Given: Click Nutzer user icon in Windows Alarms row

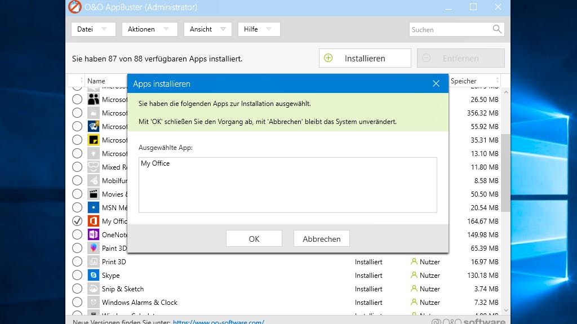Looking at the screenshot, I should point(414,302).
